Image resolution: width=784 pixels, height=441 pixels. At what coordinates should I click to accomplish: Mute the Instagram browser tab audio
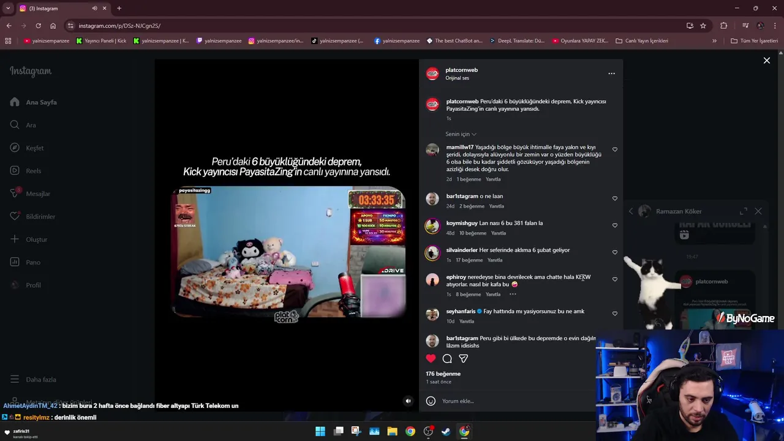[x=94, y=9]
